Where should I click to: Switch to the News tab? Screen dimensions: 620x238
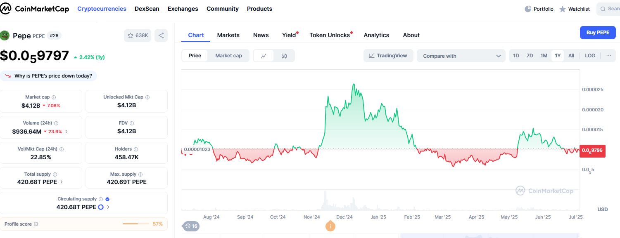[261, 35]
